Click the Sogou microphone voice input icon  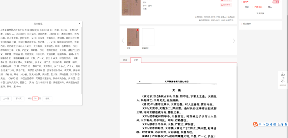pos(271,125)
